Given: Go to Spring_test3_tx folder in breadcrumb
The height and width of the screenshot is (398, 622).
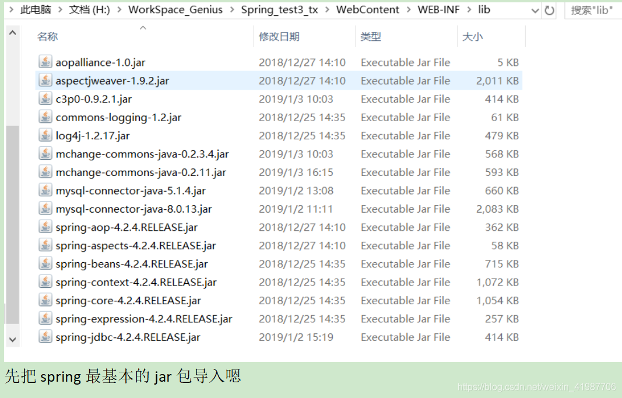Looking at the screenshot, I should [280, 9].
